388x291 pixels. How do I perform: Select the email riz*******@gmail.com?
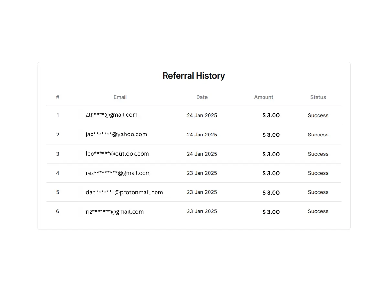(x=114, y=212)
